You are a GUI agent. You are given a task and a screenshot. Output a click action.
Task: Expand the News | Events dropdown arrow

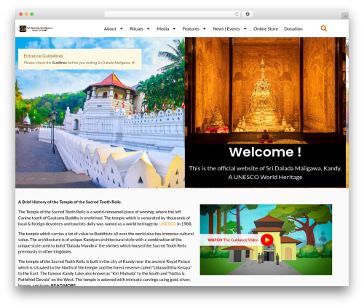pos(245,29)
